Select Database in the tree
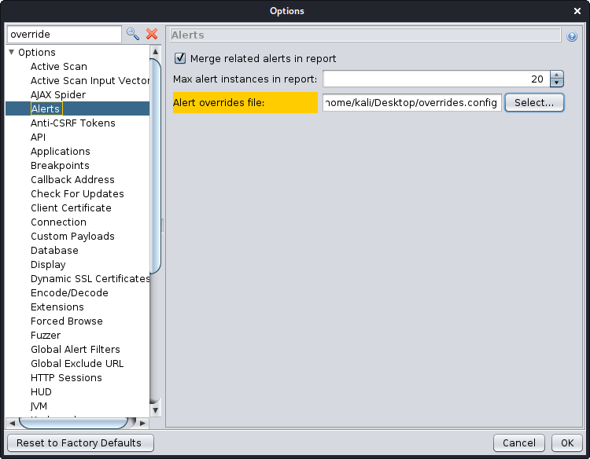 tap(54, 251)
